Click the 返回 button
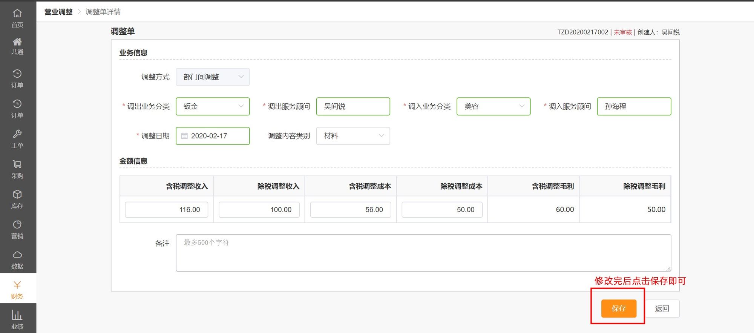The image size is (754, 333). pos(662,308)
